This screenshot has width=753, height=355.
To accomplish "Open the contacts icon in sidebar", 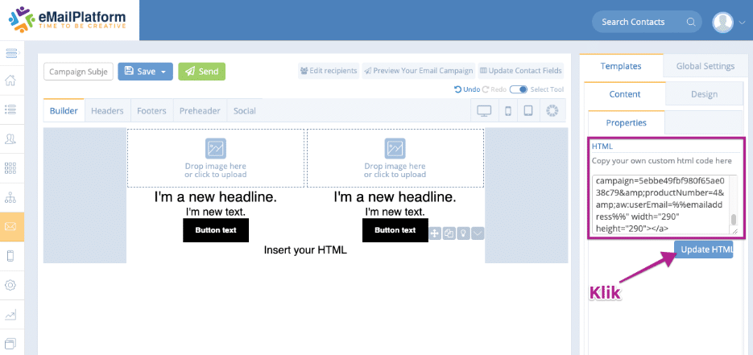I will click(10, 138).
